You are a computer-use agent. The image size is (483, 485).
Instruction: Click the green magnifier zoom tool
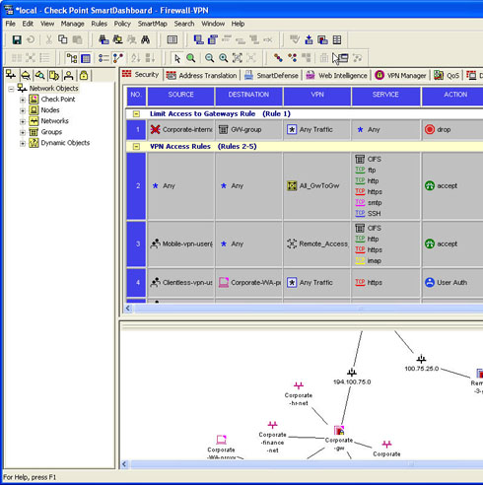click(x=191, y=58)
